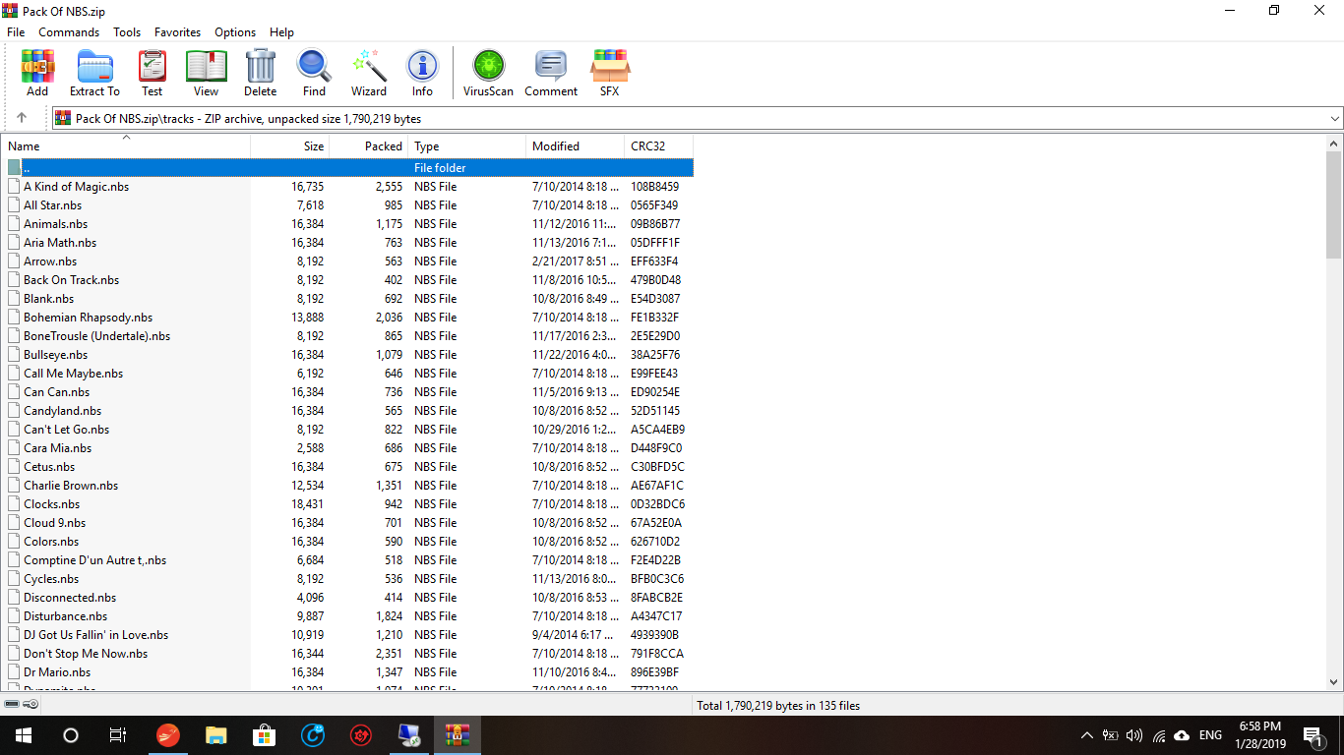Start VirusScan on the archive
This screenshot has width=1344, height=755.
[x=488, y=74]
